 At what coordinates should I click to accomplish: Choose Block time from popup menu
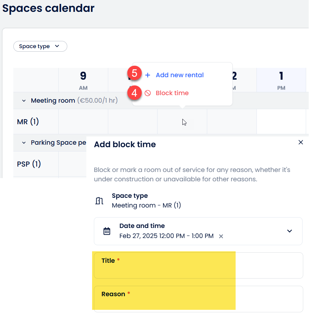tap(172, 93)
